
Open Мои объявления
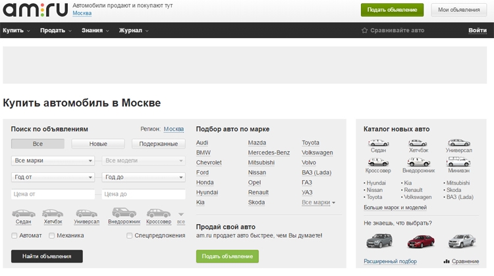point(458,10)
